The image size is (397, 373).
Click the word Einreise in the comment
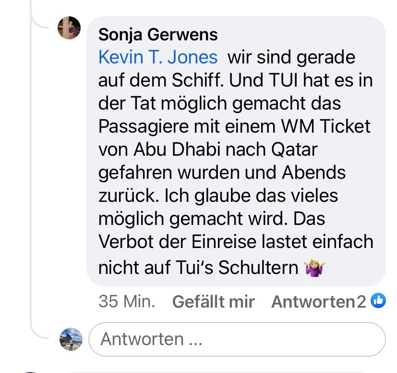point(218,242)
